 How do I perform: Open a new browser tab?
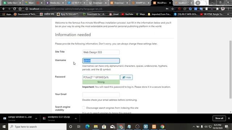(x=198, y=3)
